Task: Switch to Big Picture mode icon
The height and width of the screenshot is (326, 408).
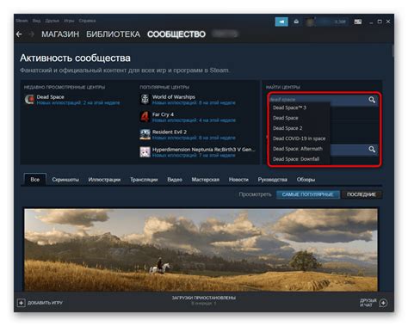Action: [358, 22]
